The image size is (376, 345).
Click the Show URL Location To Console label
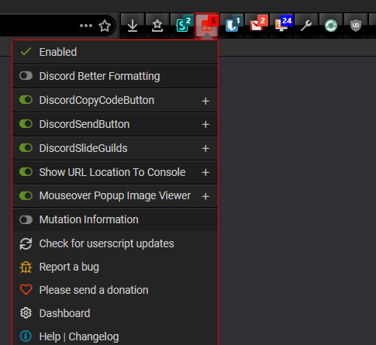coord(112,172)
